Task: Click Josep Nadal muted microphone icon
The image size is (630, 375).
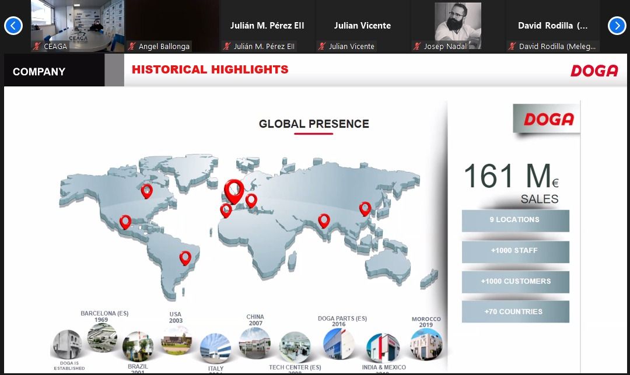Action: 417,46
